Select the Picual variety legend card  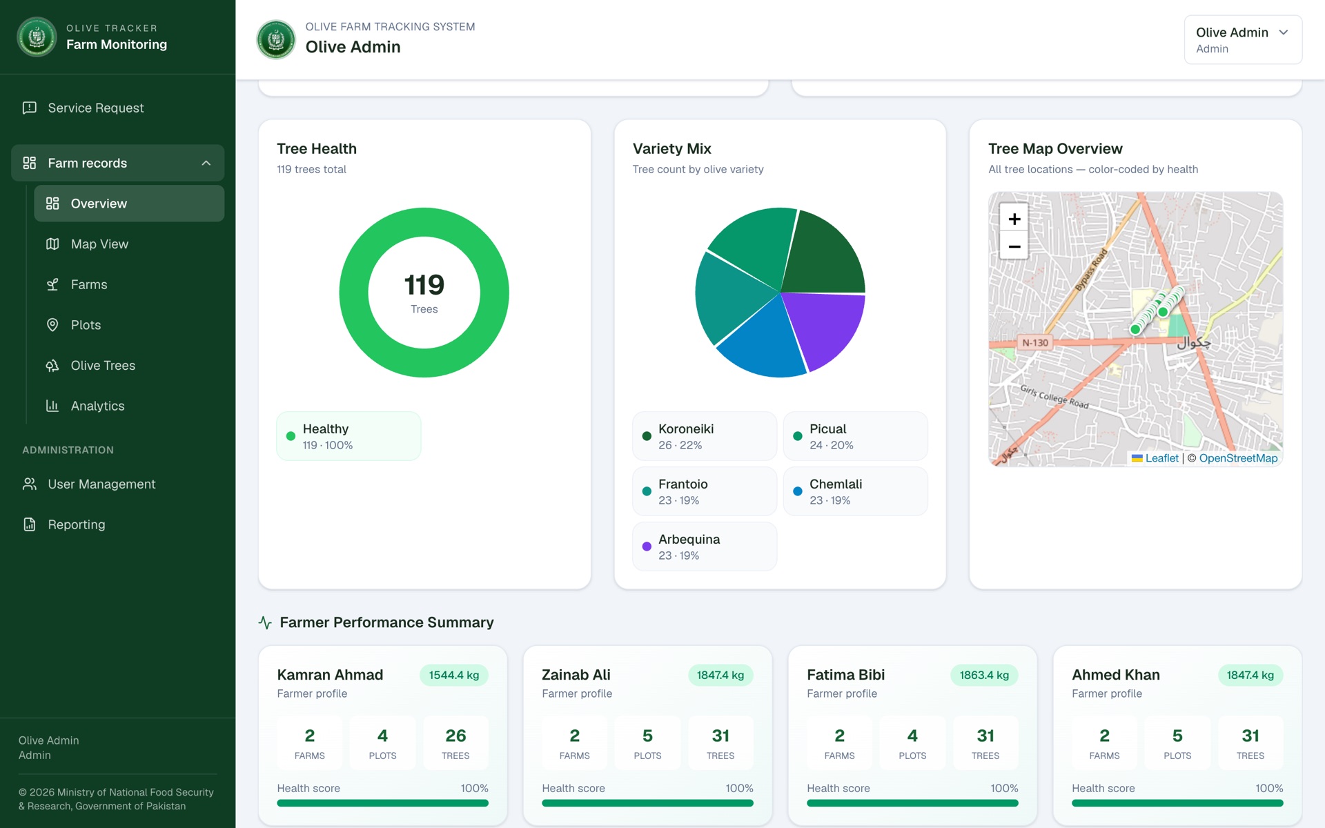[x=856, y=436]
